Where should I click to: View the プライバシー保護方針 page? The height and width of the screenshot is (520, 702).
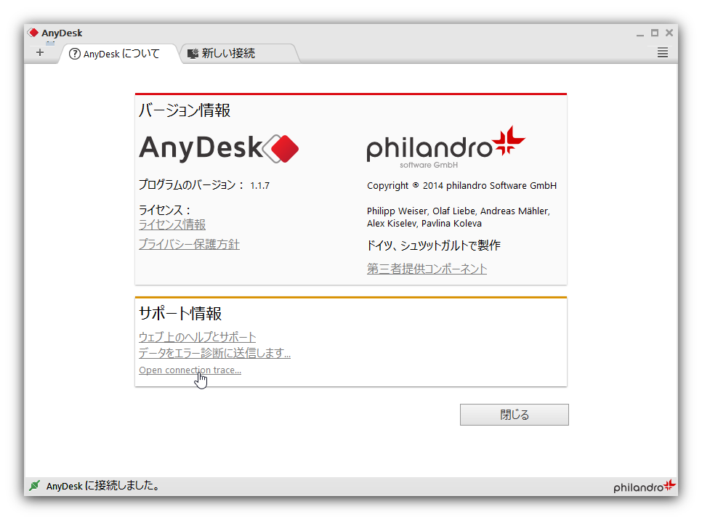(x=190, y=244)
